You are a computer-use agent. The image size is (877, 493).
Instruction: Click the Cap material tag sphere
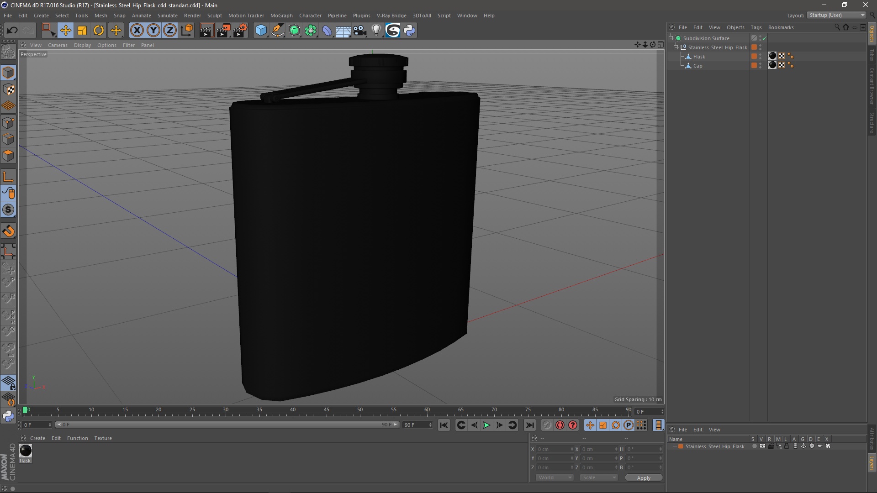coord(772,65)
